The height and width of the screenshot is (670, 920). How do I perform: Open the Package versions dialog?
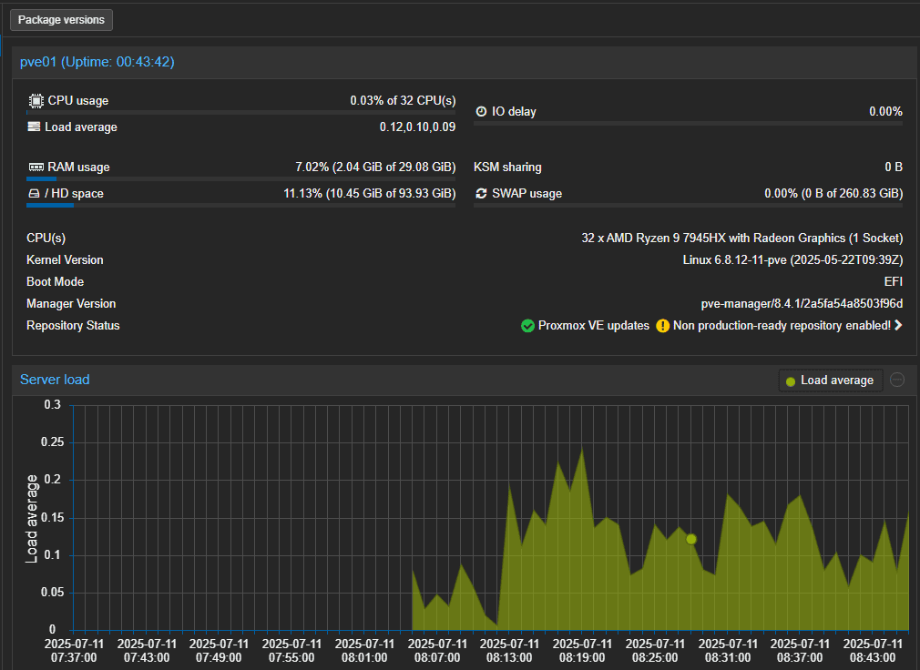click(62, 20)
